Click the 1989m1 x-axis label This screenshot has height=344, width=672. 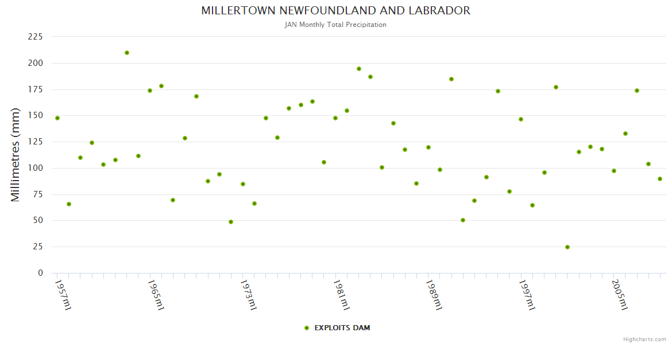point(434,295)
